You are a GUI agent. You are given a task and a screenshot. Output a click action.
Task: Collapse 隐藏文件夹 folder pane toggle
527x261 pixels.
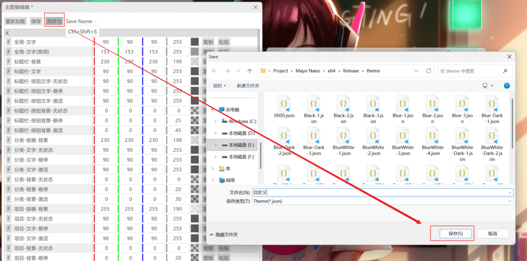tap(212, 234)
